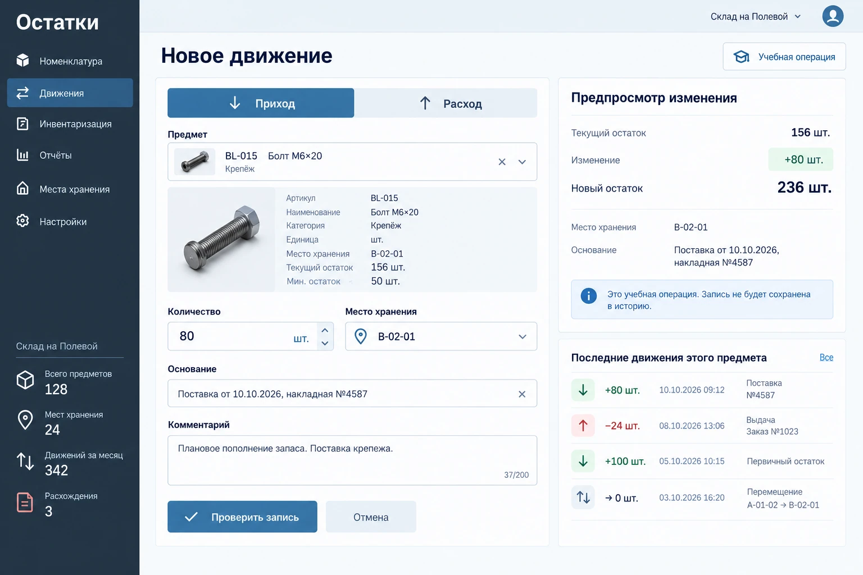Click the transfer icon for the 03.10.2026 movement
Viewport: 863px width, 575px height.
point(583,498)
